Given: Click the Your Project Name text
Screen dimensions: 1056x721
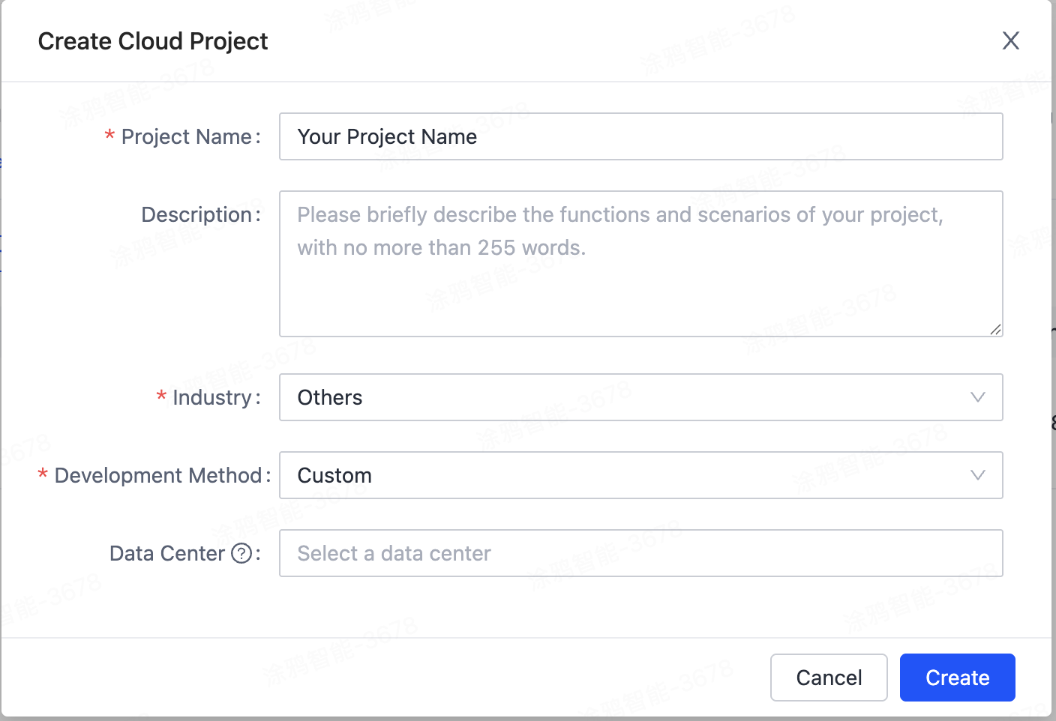Looking at the screenshot, I should click(387, 136).
